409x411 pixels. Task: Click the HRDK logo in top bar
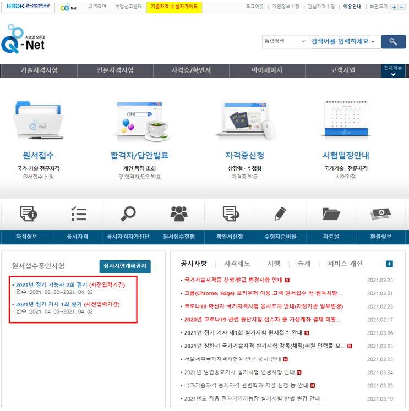(x=28, y=6)
